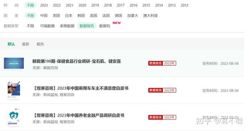Filter by year 2021
The width and height of the screenshot is (249, 131).
click(70, 5)
